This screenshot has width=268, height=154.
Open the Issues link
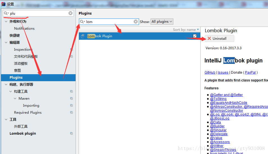(x=223, y=73)
